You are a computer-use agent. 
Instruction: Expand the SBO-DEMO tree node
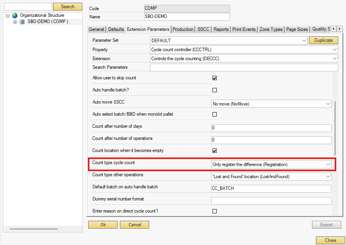(15, 22)
